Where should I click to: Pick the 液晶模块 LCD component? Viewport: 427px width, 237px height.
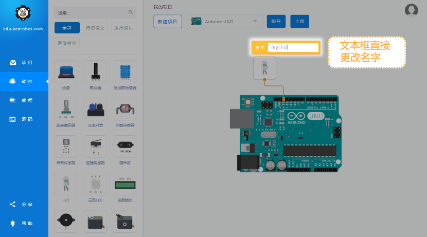[125, 184]
